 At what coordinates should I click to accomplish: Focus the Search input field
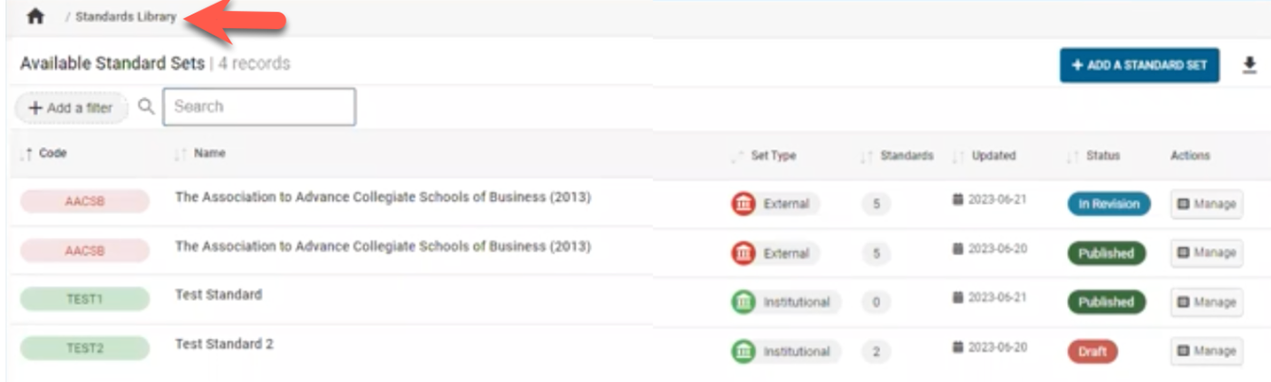pos(259,107)
